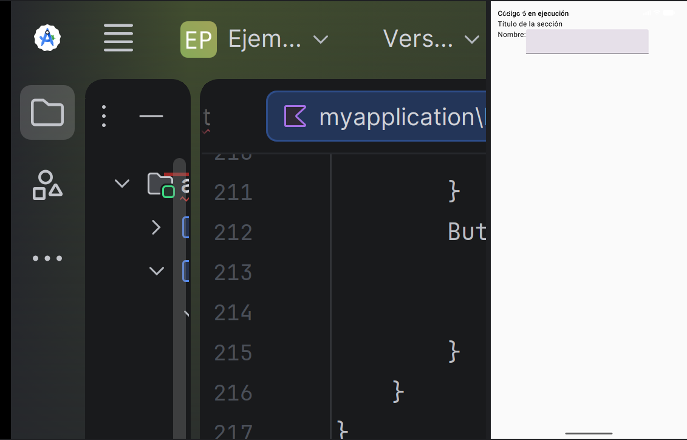Open the Vers... version control dropdown
This screenshot has width=687, height=440.
[472, 40]
